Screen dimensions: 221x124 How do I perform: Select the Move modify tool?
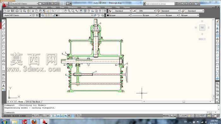[218, 39]
